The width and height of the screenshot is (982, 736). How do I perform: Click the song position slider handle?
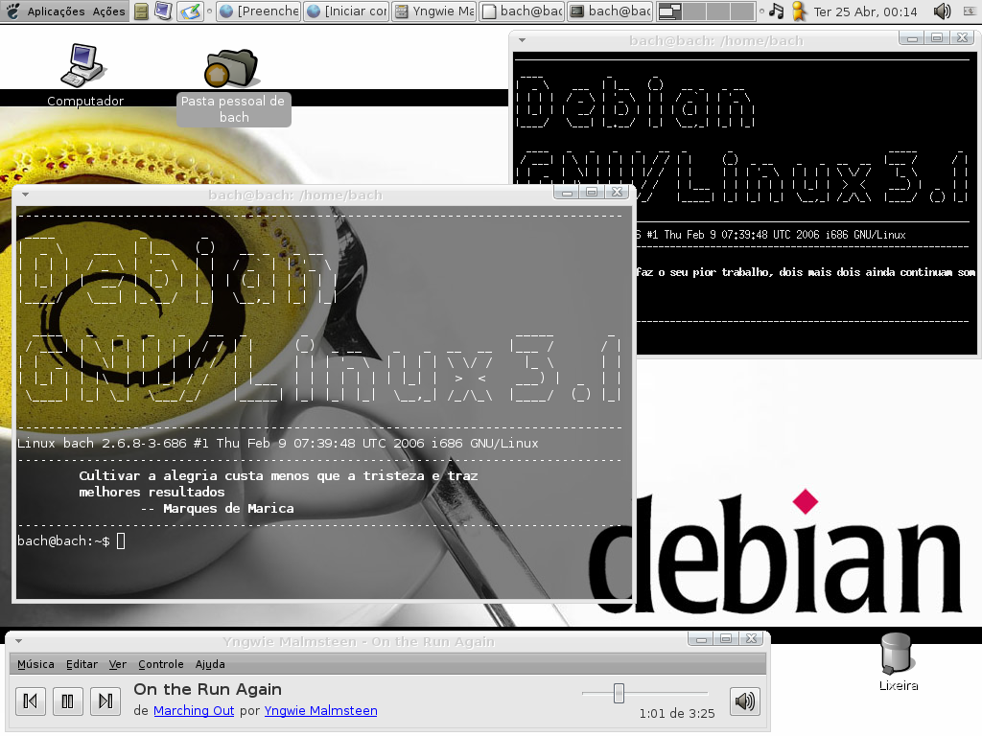click(x=619, y=693)
